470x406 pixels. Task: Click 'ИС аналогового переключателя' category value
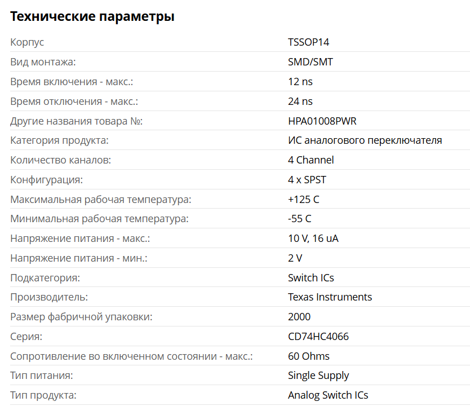[x=365, y=140]
